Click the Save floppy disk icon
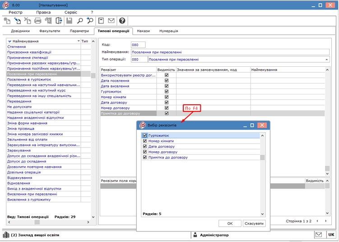Image resolution: width=339 pixels, height=242 pixels. (x=69, y=21)
